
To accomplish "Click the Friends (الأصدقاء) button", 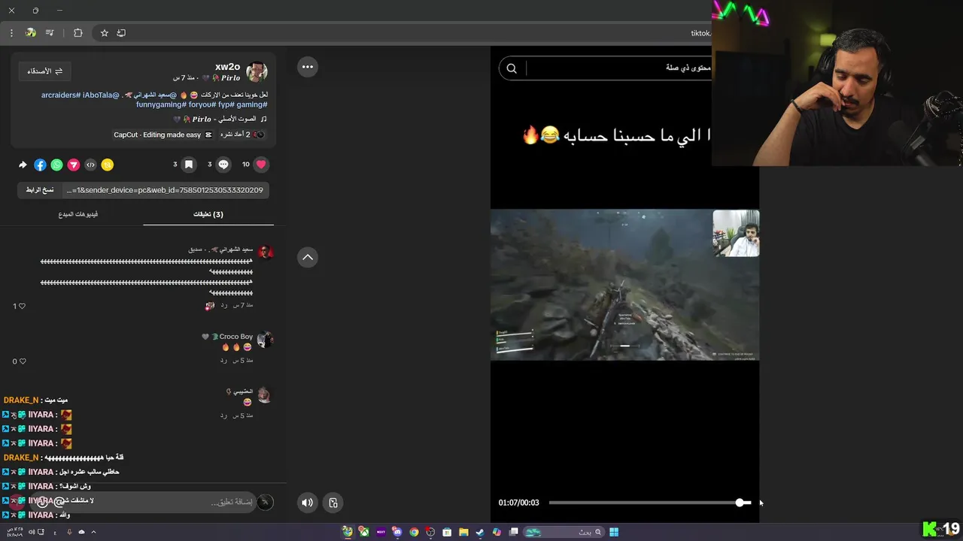I will coord(45,71).
